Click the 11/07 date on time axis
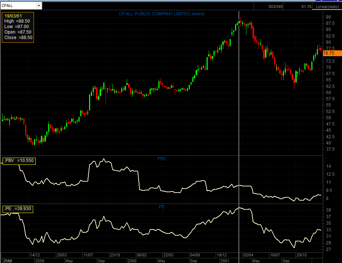Screen dimensions: 342x263 click(x=88, y=255)
